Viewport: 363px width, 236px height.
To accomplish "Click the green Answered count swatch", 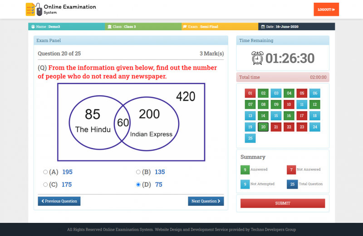I will [x=245, y=170].
